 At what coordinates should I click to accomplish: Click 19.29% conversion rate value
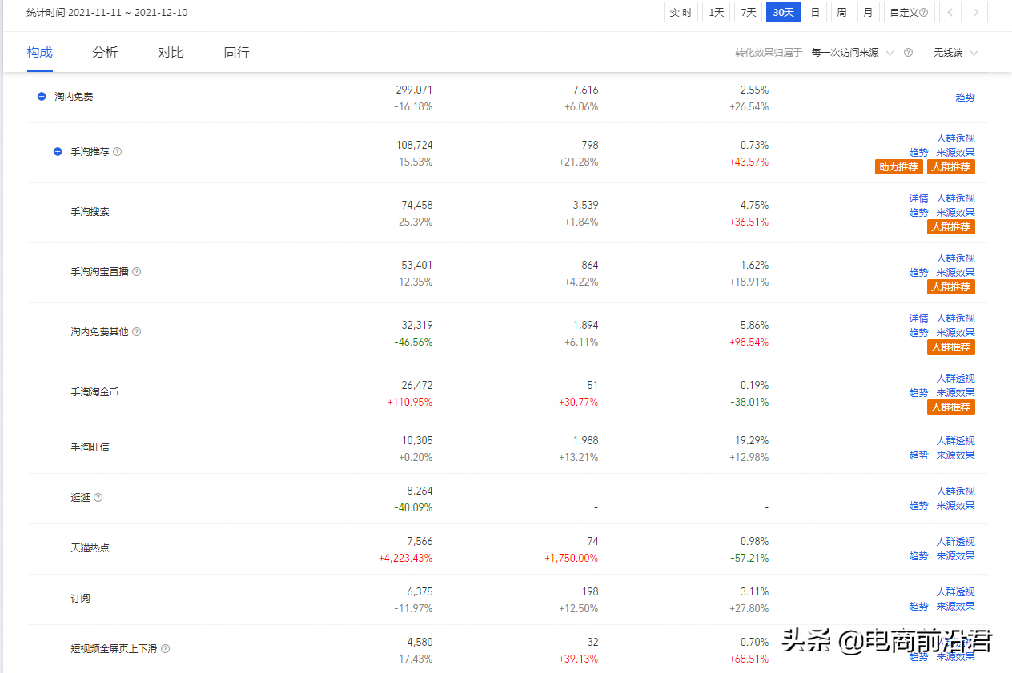click(753, 440)
